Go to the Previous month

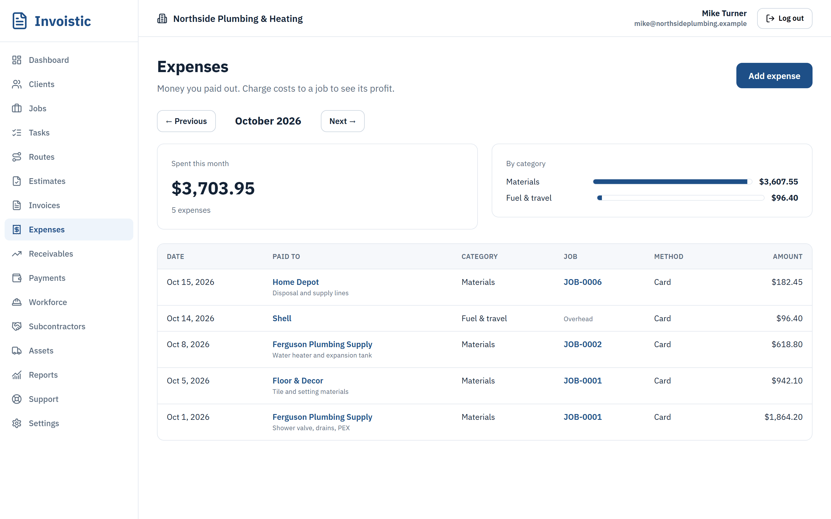pos(186,121)
